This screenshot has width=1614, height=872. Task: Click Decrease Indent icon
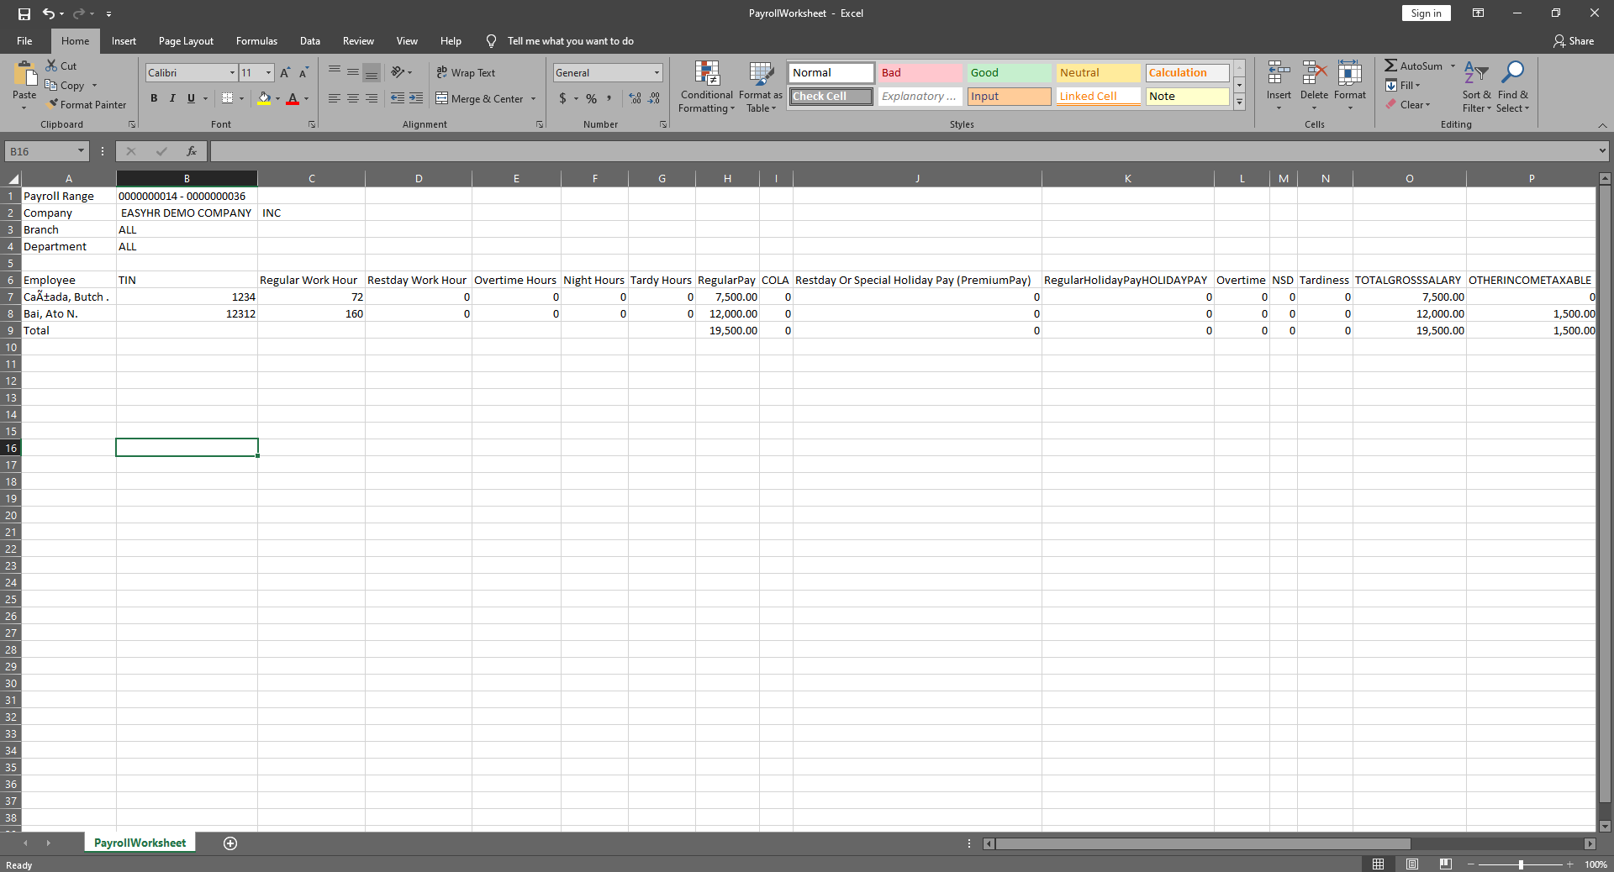[x=398, y=98]
